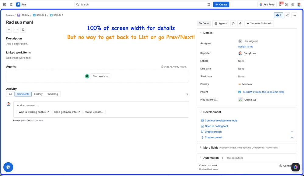Image resolution: width=304 pixels, height=176 pixels.
Task: Click the help question mark icon
Action: tap(286, 5)
